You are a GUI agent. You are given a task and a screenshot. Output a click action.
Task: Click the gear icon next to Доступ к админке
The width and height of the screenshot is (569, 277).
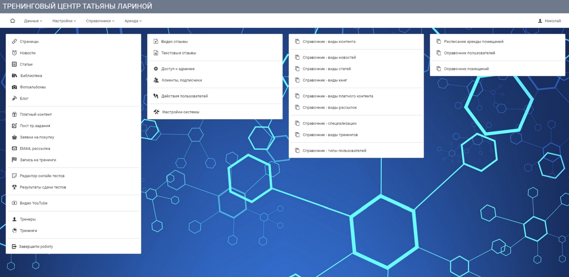tap(156, 69)
